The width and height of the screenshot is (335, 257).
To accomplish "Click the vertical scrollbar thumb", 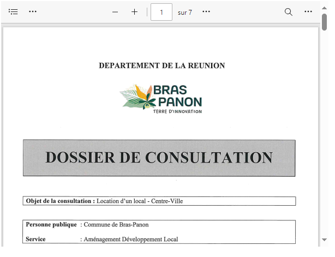I will tap(325, 22).
